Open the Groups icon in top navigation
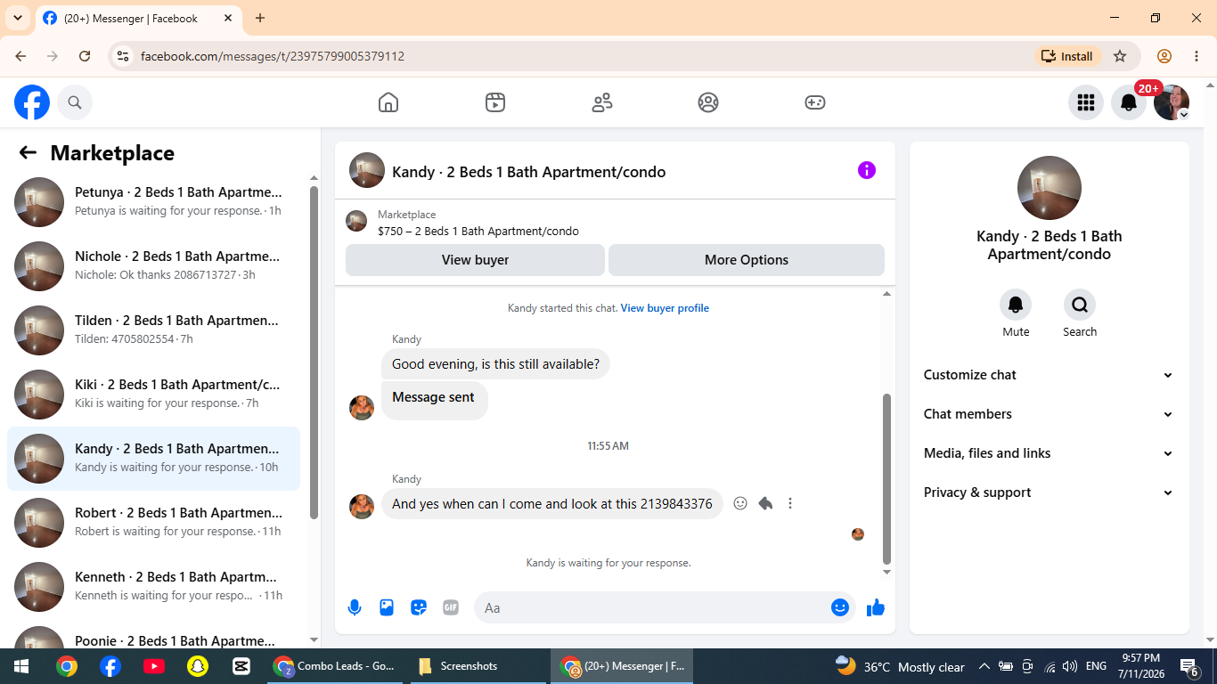The height and width of the screenshot is (684, 1217). coord(708,102)
